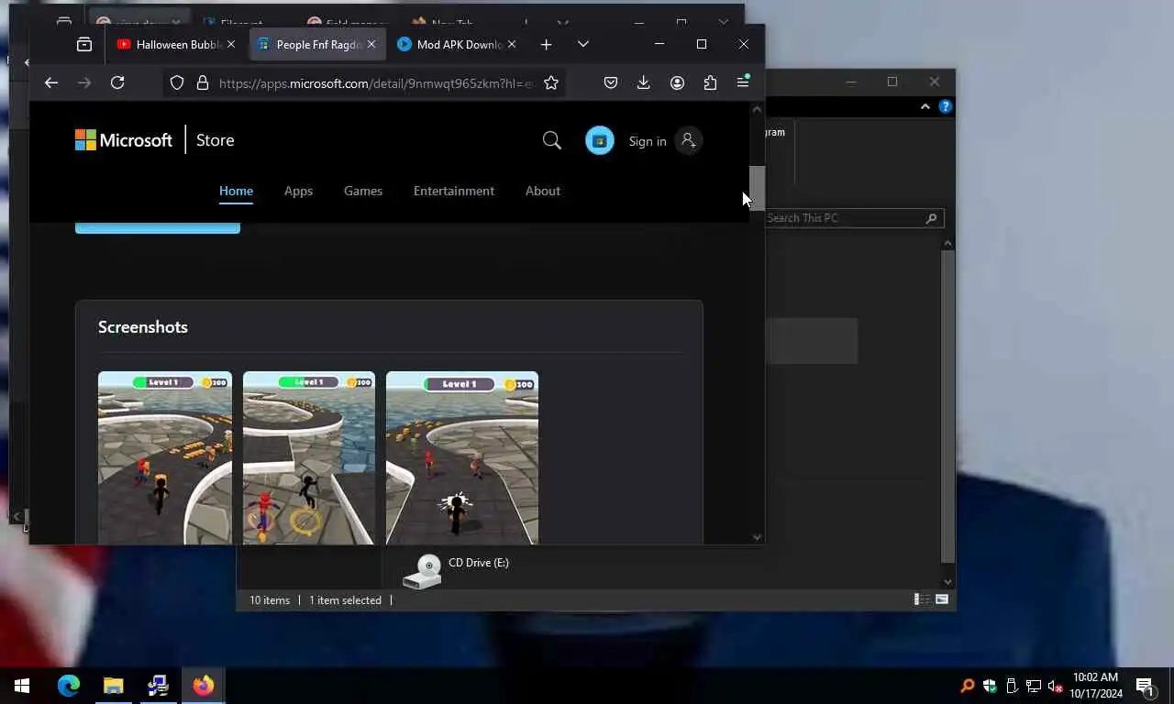Viewport: 1174px width, 704px height.
Task: Open File Explorer help icon
Action: tap(946, 107)
